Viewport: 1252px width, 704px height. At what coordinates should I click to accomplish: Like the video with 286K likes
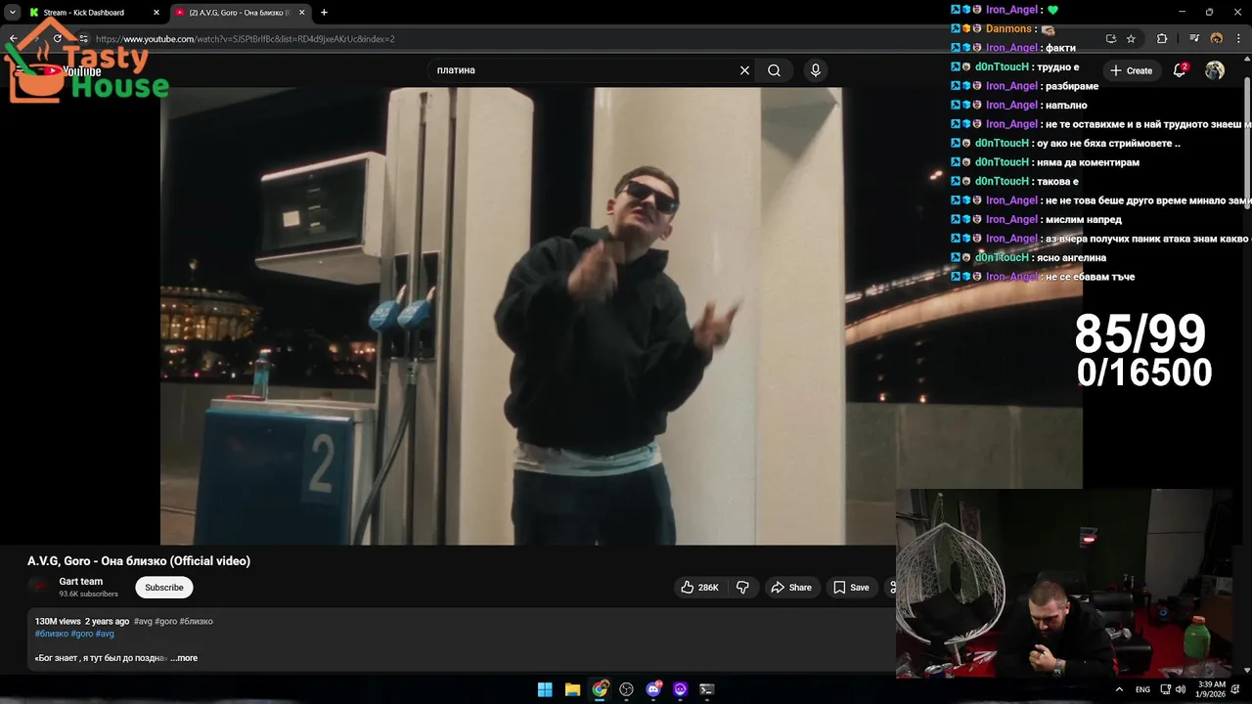click(699, 588)
